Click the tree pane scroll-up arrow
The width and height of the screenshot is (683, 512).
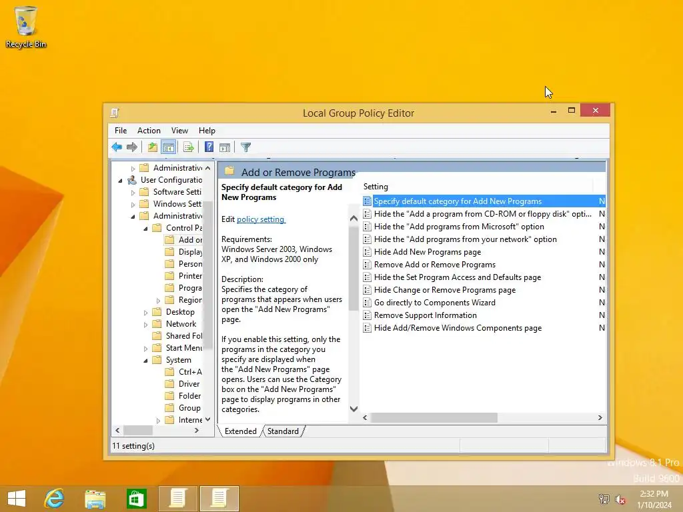(x=208, y=168)
